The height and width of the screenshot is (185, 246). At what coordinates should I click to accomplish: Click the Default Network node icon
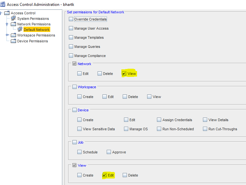(20, 30)
